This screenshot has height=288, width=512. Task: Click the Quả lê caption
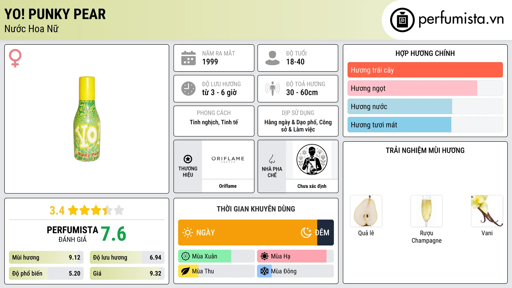coord(366,233)
